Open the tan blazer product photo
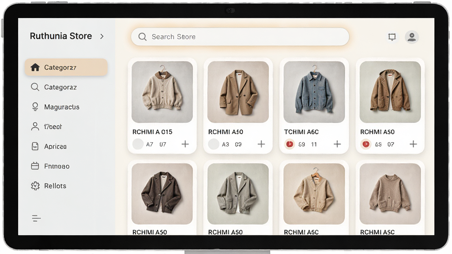452x254 pixels. click(x=238, y=92)
